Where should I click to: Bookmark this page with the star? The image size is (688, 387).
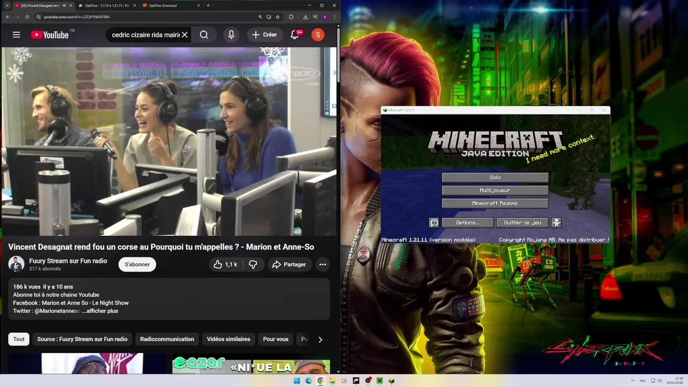277,17
